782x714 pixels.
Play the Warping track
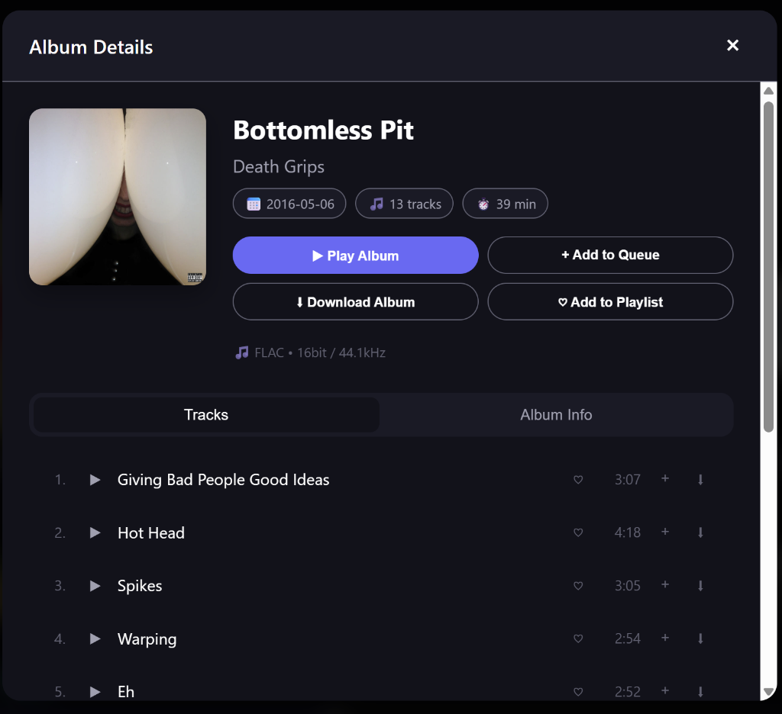(x=95, y=638)
